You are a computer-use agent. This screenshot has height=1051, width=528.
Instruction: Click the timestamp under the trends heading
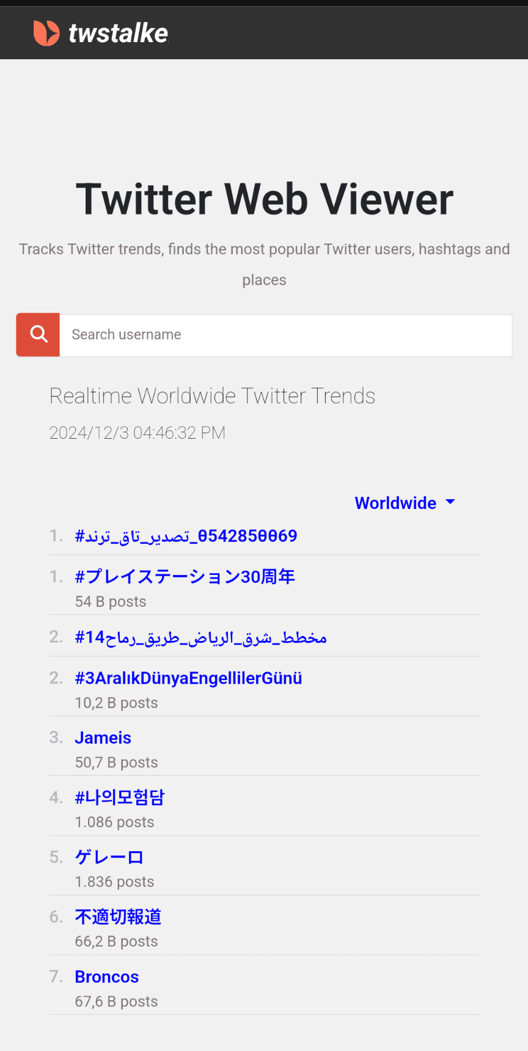tap(137, 433)
